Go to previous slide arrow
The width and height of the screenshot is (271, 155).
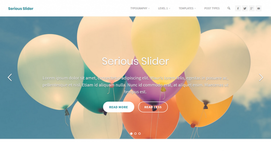point(10,77)
